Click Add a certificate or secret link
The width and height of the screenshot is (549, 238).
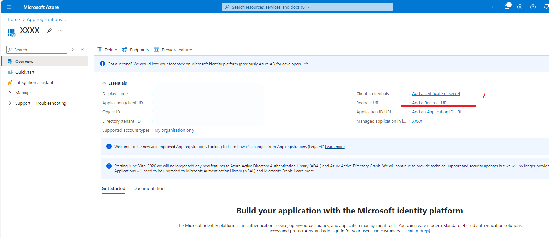(x=436, y=93)
